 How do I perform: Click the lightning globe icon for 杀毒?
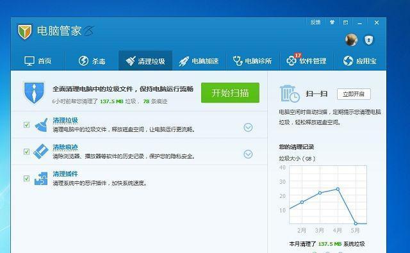coord(83,61)
